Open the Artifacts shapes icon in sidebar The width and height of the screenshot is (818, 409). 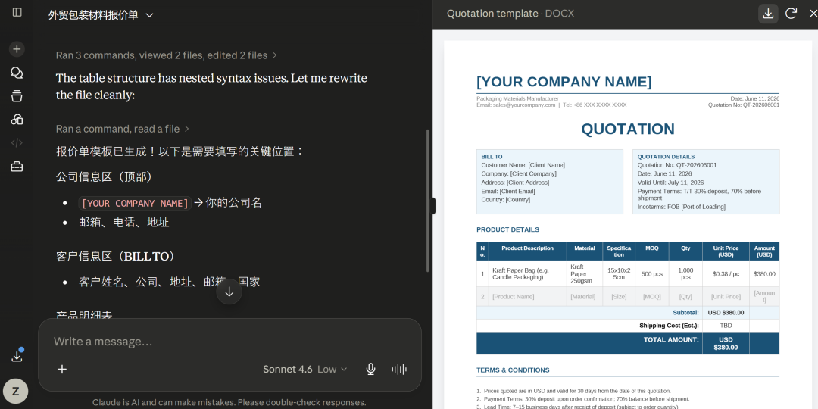(x=17, y=120)
